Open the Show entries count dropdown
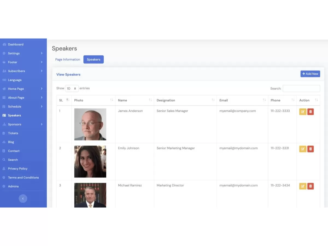The height and width of the screenshot is (246, 328). (72, 89)
